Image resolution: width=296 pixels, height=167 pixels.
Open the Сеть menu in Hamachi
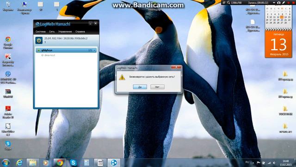pos(52,32)
